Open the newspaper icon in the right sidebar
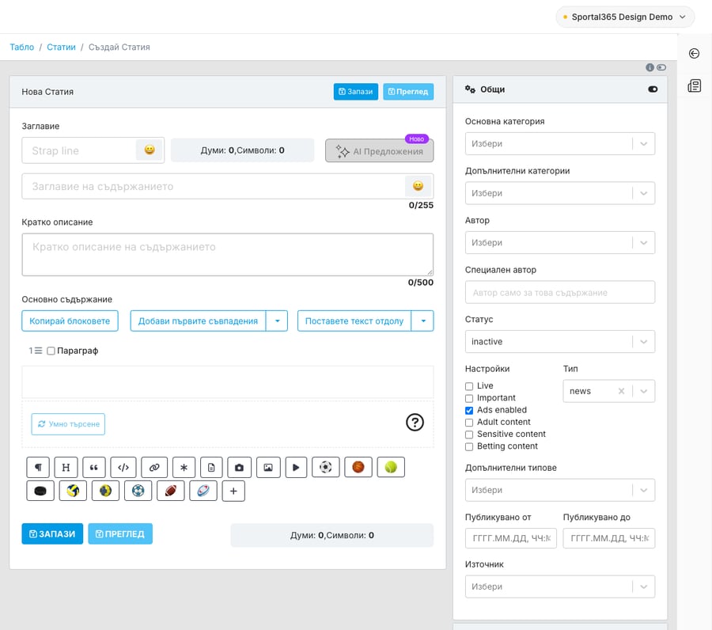This screenshot has height=630, width=712. pyautogui.click(x=694, y=85)
